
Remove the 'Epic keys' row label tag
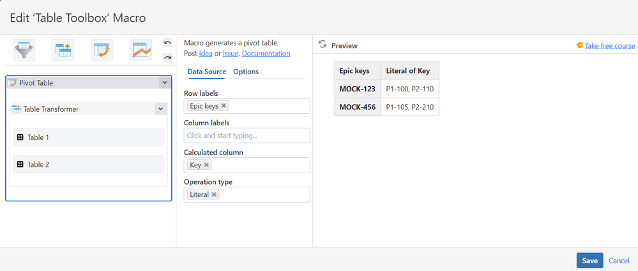coord(224,106)
